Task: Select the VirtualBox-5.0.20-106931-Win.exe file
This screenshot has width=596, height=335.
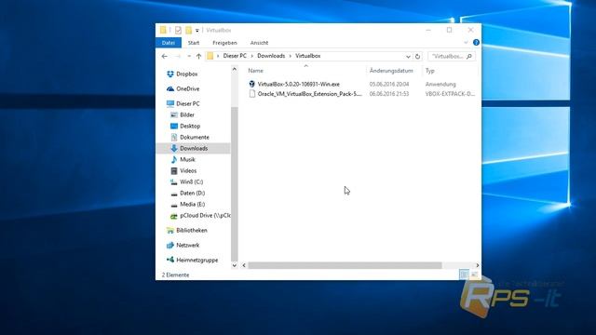Action: pyautogui.click(x=298, y=85)
